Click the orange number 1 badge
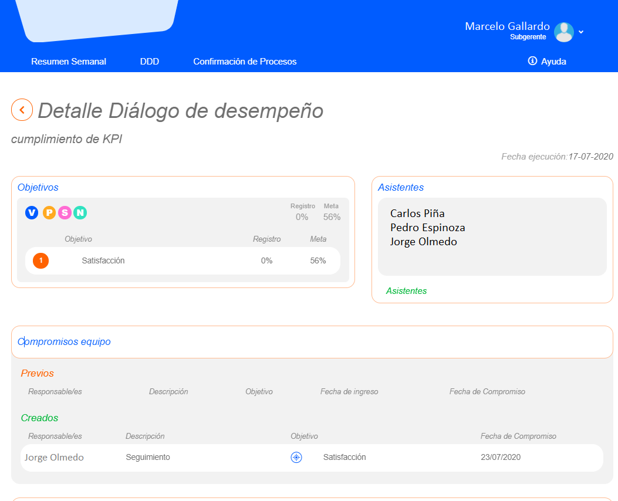This screenshot has width=618, height=501. [40, 260]
